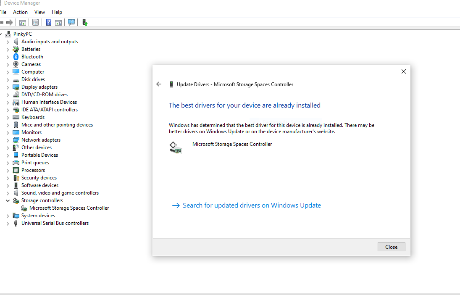This screenshot has width=460, height=295.
Task: Select the Human Interface Devices label
Action: (49, 102)
